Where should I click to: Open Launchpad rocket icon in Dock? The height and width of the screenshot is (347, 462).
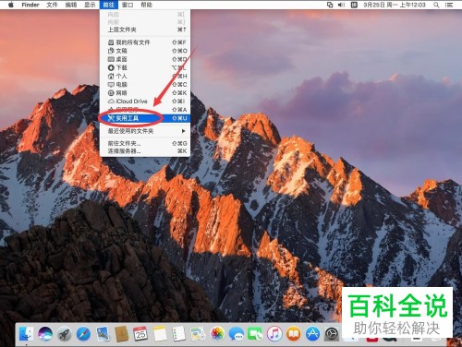pos(65,334)
